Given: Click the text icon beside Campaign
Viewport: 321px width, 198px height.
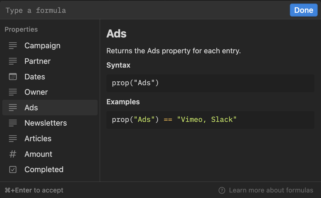Looking at the screenshot, I should point(13,46).
